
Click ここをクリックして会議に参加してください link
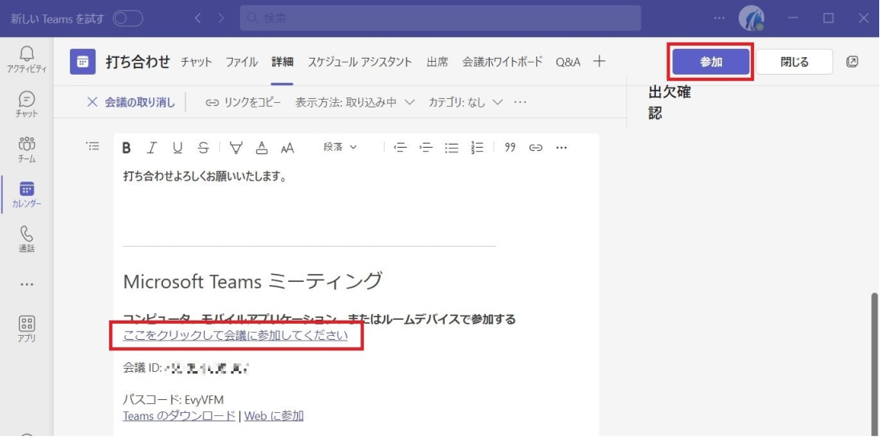tap(235, 336)
